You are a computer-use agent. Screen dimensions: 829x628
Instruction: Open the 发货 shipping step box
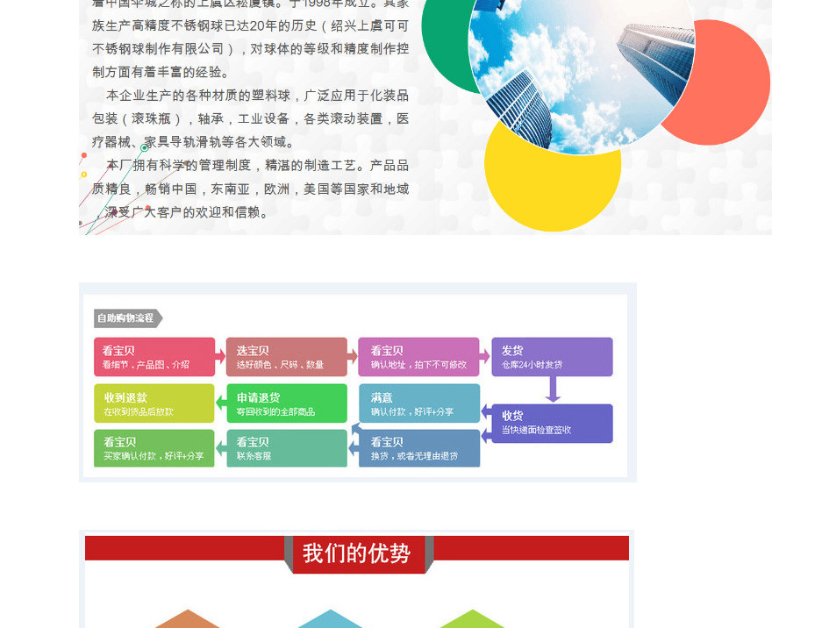[552, 357]
